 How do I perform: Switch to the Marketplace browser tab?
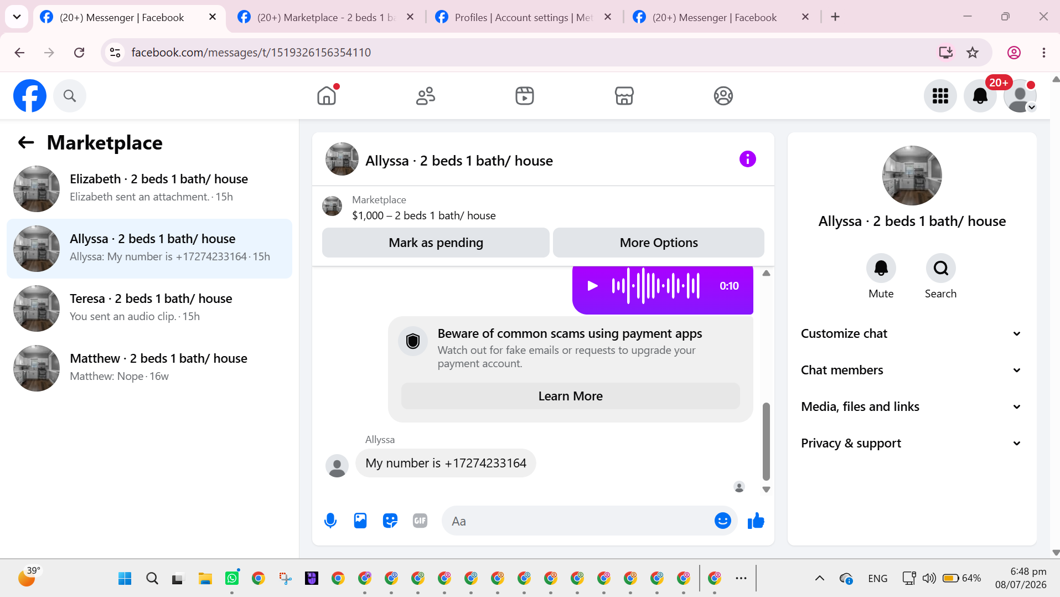327,17
